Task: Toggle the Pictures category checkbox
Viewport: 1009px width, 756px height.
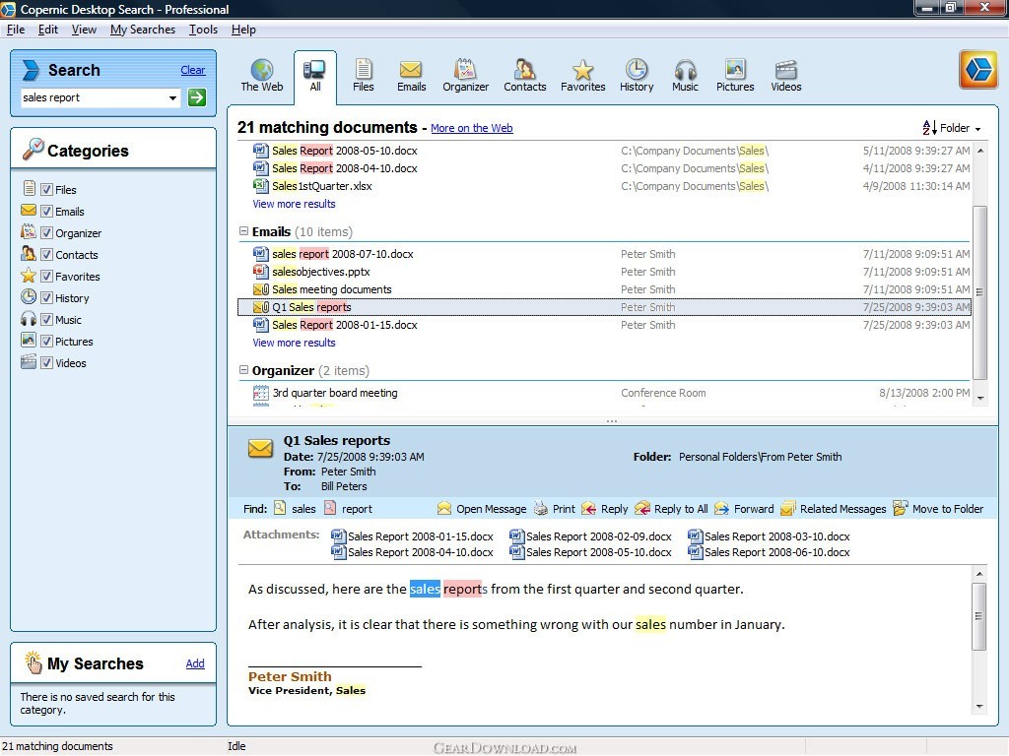Action: coord(46,342)
